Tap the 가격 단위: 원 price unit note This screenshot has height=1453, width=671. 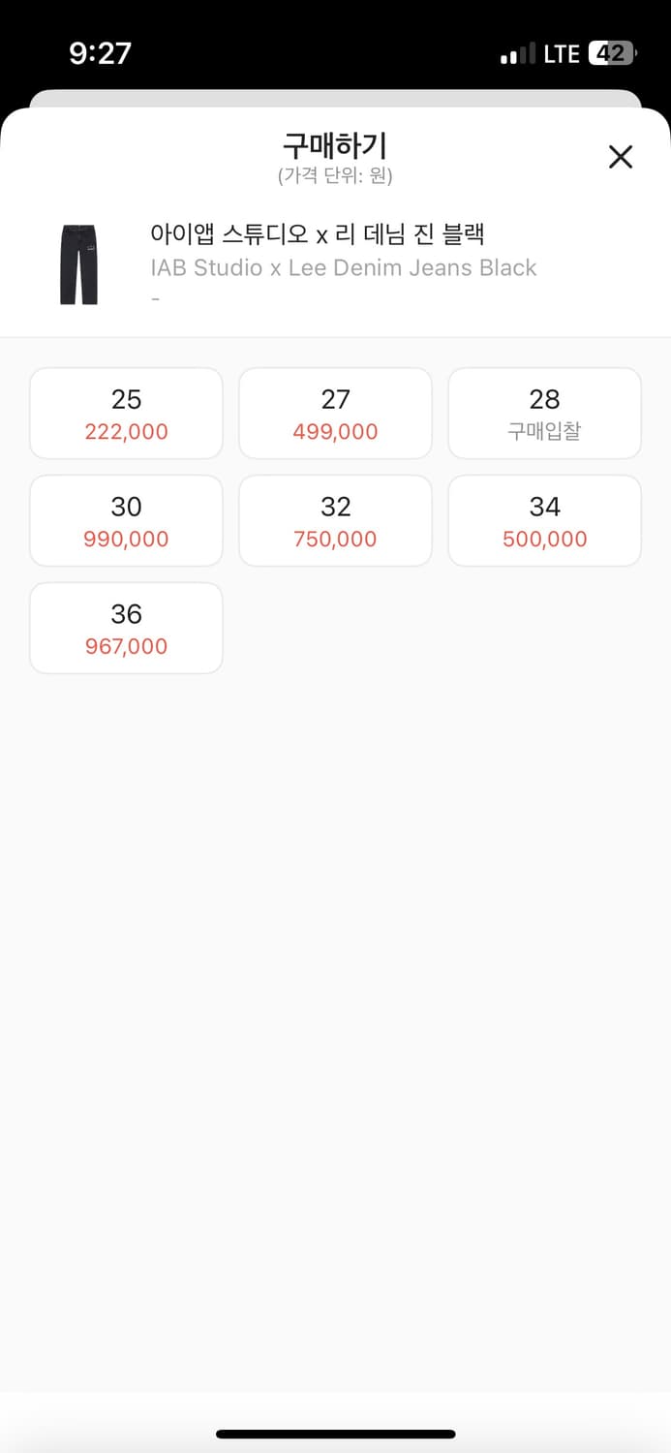click(335, 175)
